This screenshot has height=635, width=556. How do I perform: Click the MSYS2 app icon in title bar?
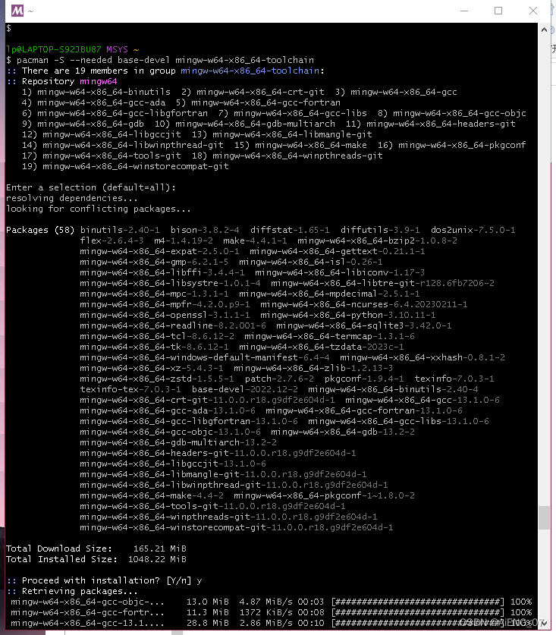point(17,11)
